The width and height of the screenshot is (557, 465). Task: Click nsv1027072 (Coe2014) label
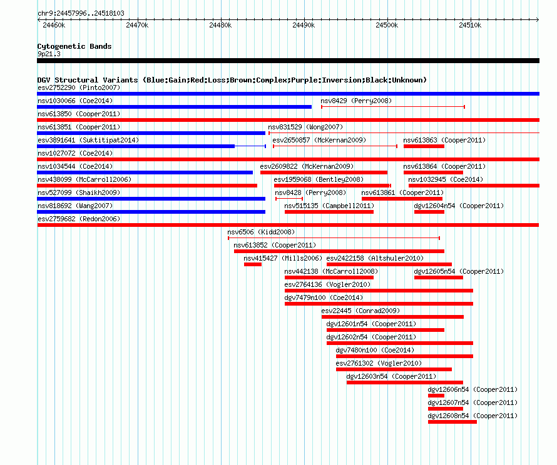click(x=75, y=153)
